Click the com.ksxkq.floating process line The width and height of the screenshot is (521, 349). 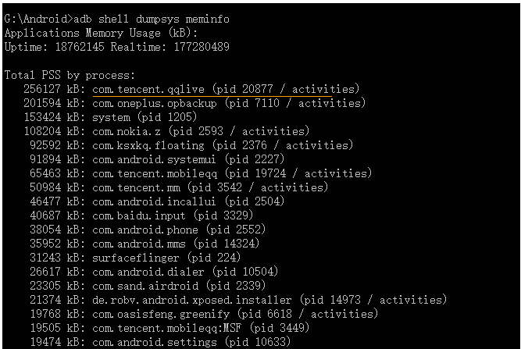(x=148, y=145)
